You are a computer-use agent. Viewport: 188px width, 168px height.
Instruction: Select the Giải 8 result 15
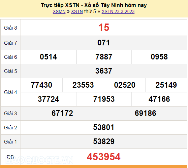click(x=104, y=27)
